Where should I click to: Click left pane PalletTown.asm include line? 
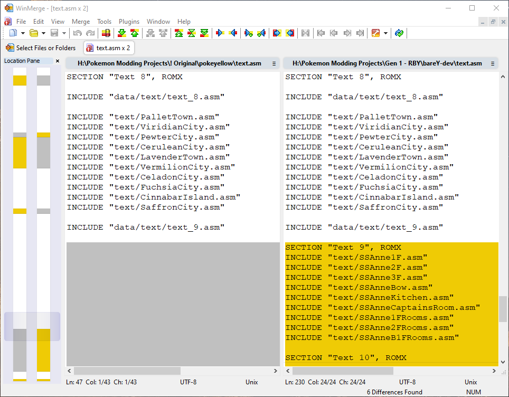pos(143,117)
